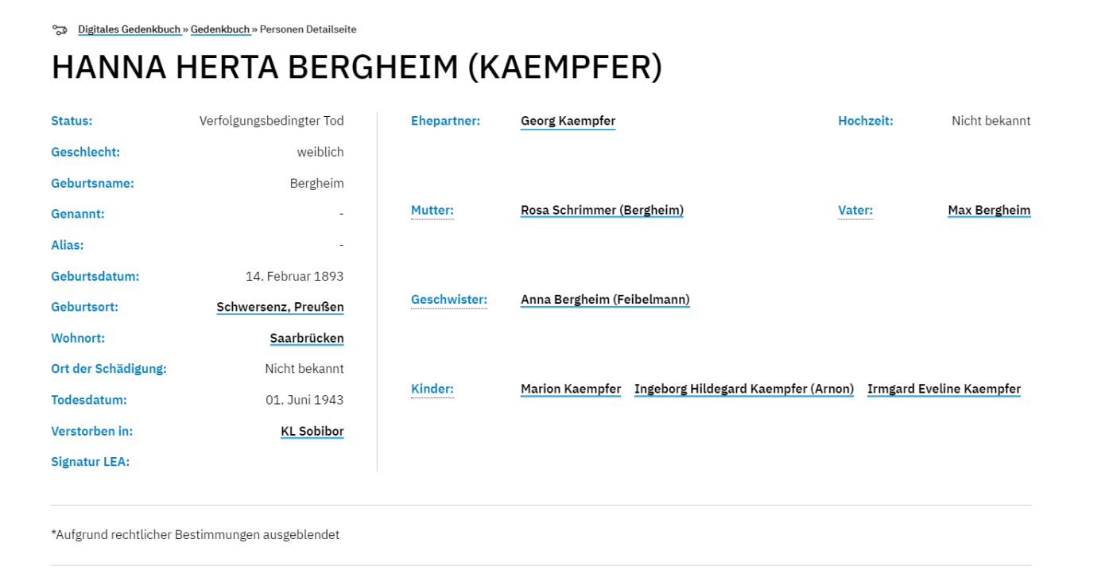Image resolution: width=1113 pixels, height=574 pixels.
Task: Click the breadcrumb path icon
Action: pyautogui.click(x=60, y=29)
